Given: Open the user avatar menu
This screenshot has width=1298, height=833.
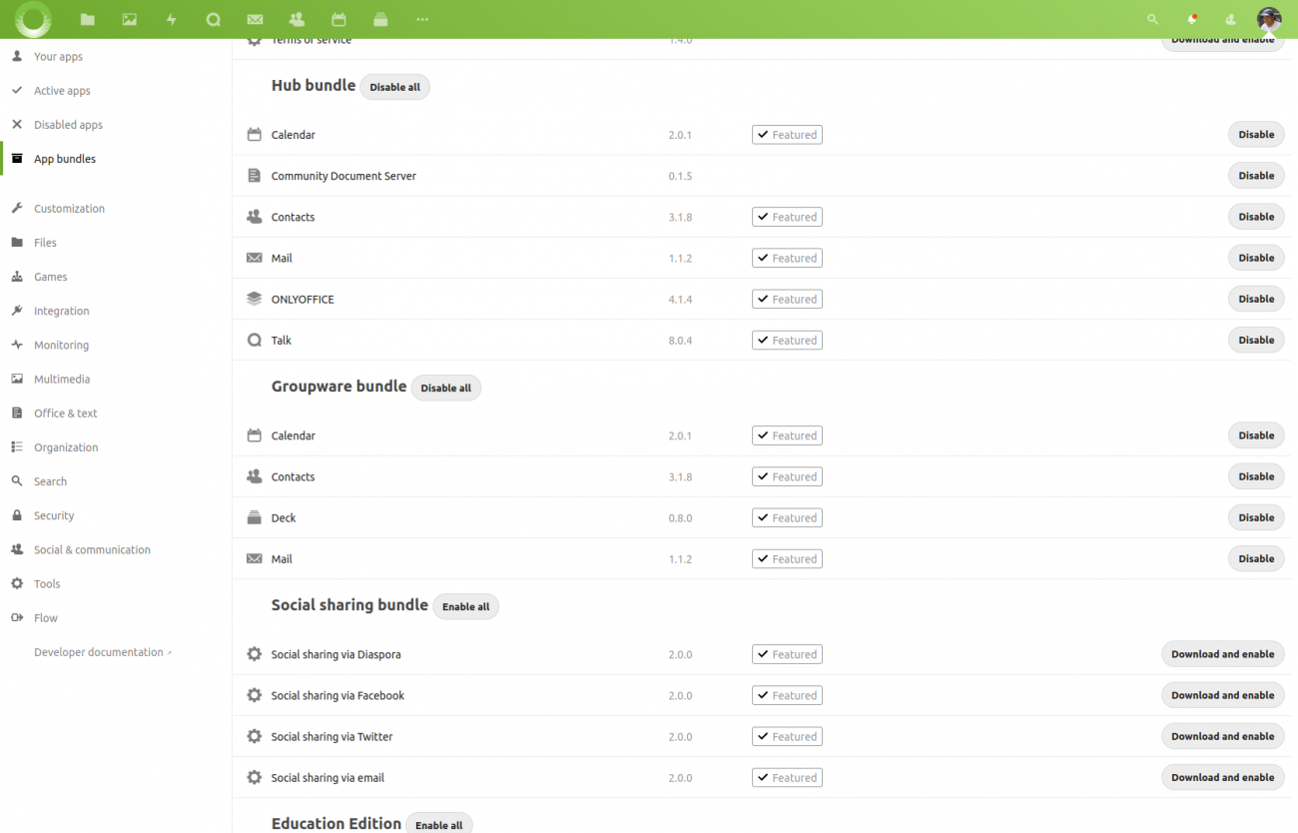Looking at the screenshot, I should tap(1269, 19).
